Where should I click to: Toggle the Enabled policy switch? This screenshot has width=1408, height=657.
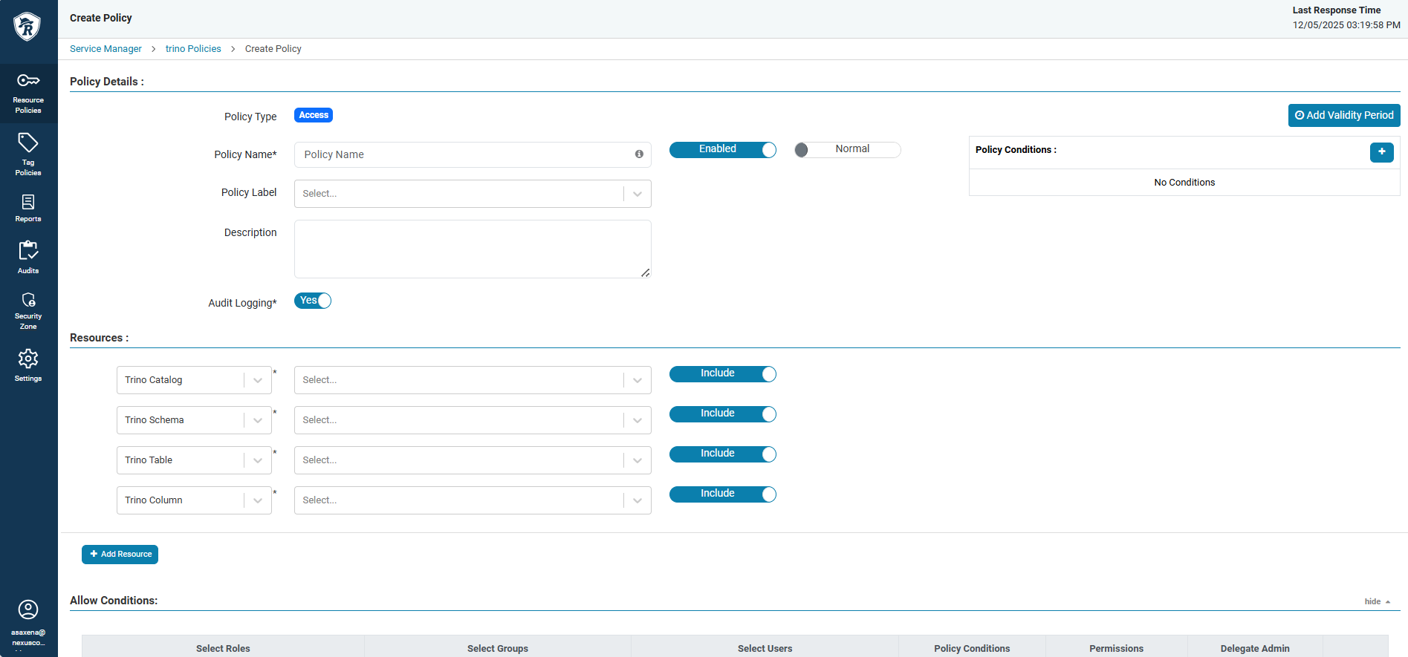(x=723, y=149)
